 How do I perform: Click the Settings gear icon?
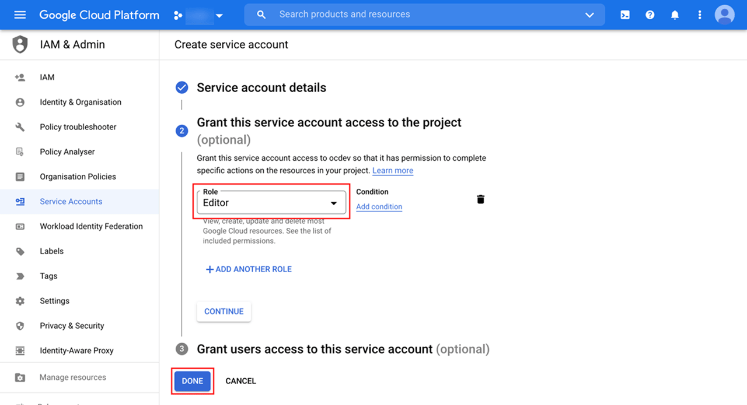(20, 301)
